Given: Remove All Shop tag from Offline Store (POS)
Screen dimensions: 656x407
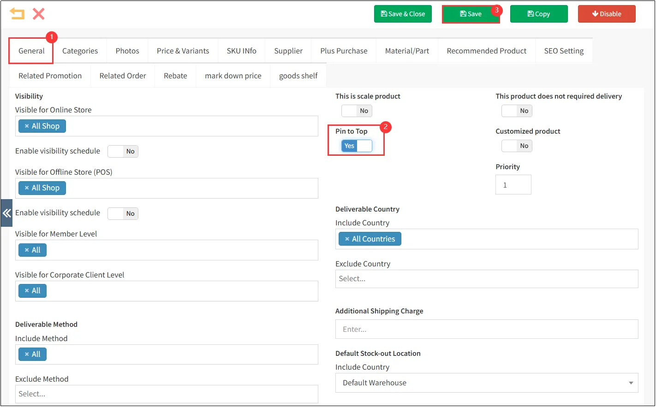Looking at the screenshot, I should [27, 188].
